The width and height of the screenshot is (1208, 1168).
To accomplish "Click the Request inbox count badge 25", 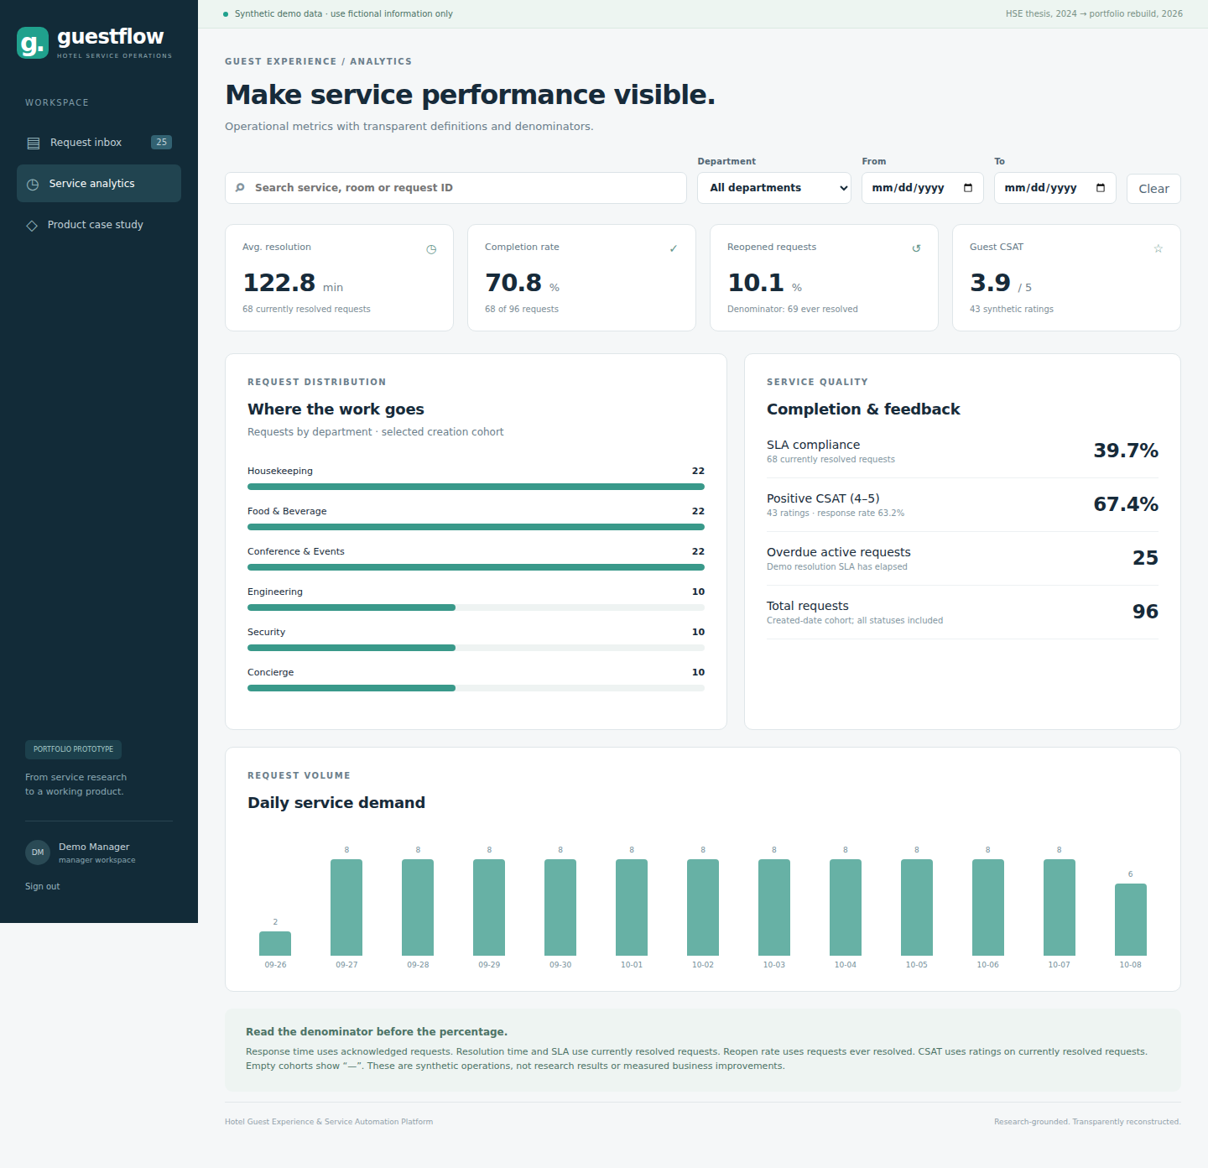I will pos(161,143).
